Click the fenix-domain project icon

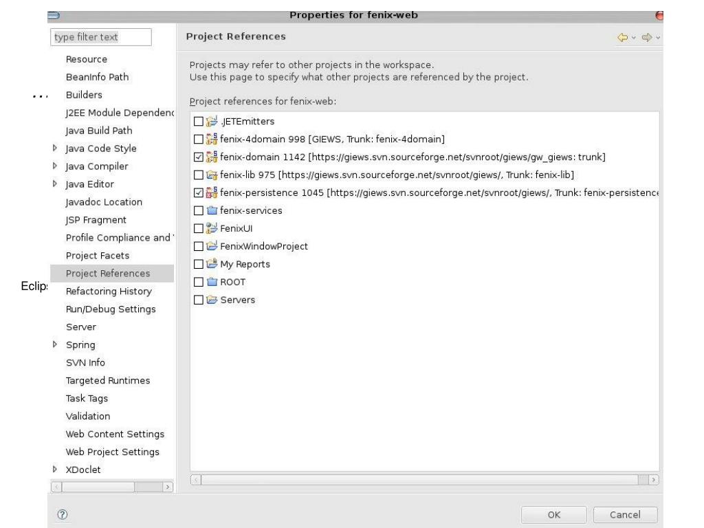(x=212, y=157)
